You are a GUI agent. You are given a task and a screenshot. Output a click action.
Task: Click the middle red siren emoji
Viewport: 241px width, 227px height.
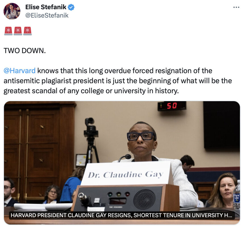tap(18, 31)
